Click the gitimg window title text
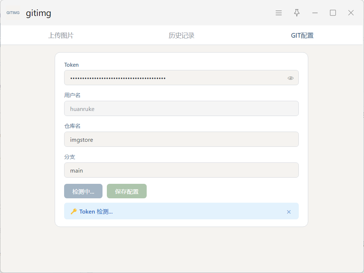 point(38,13)
